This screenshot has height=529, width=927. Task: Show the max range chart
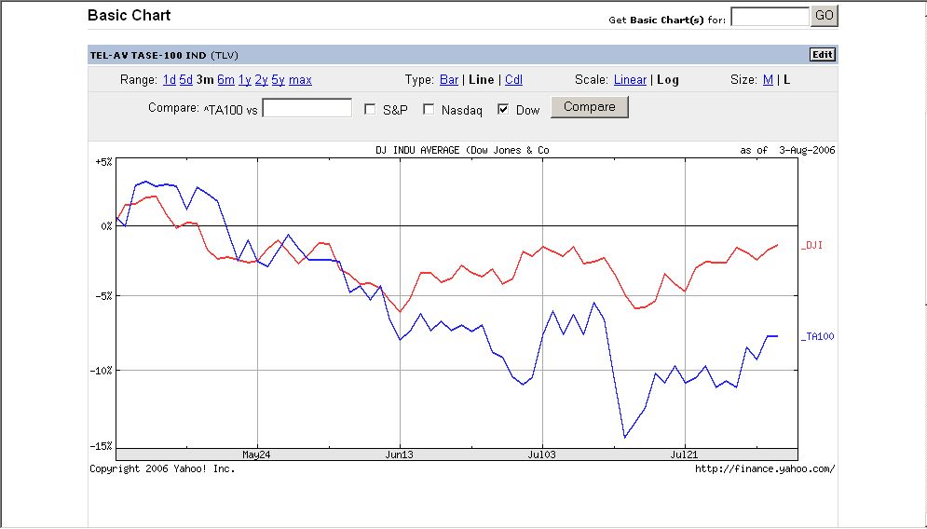[x=300, y=80]
